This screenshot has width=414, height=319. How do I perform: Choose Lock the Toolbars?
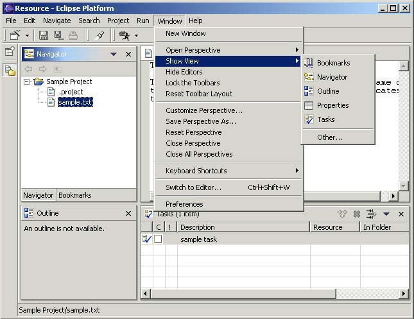(228, 83)
